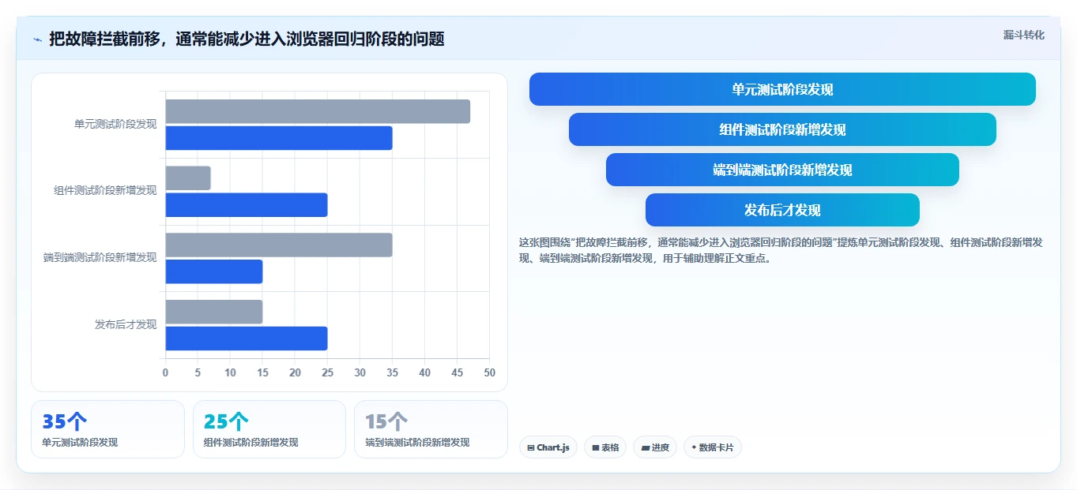The height and width of the screenshot is (490, 1077).
Task: Open the 进度 chip
Action: (655, 447)
